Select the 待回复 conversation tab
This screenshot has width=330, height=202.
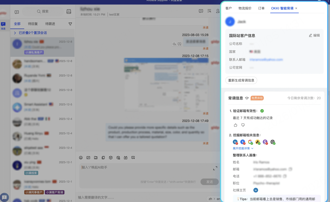pos(33,24)
